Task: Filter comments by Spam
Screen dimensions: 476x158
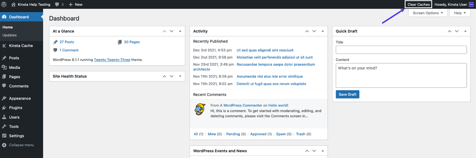Action: coord(281,134)
